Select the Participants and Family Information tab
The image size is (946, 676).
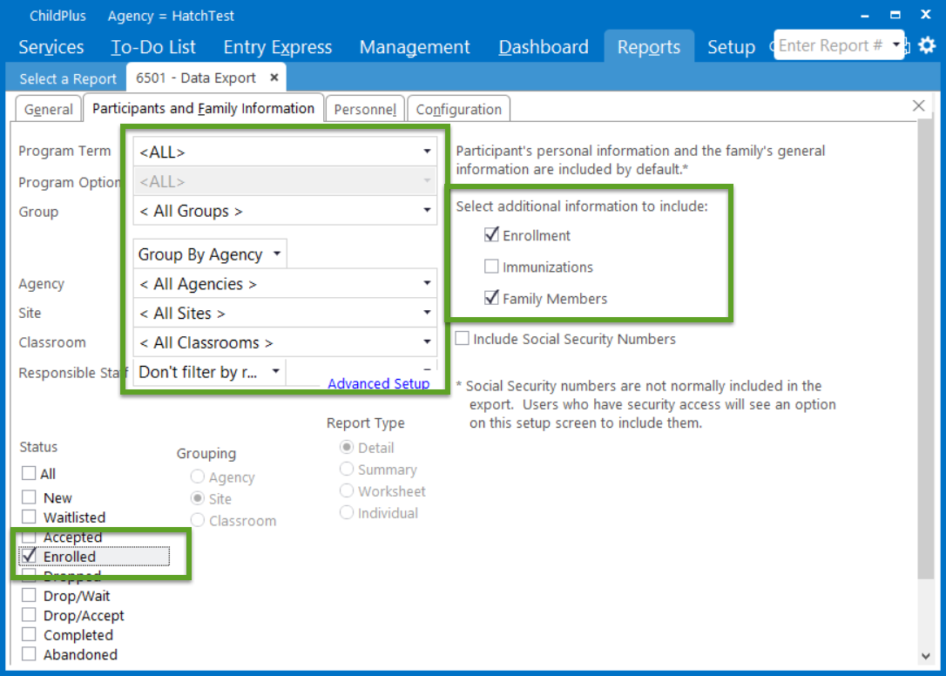click(203, 108)
